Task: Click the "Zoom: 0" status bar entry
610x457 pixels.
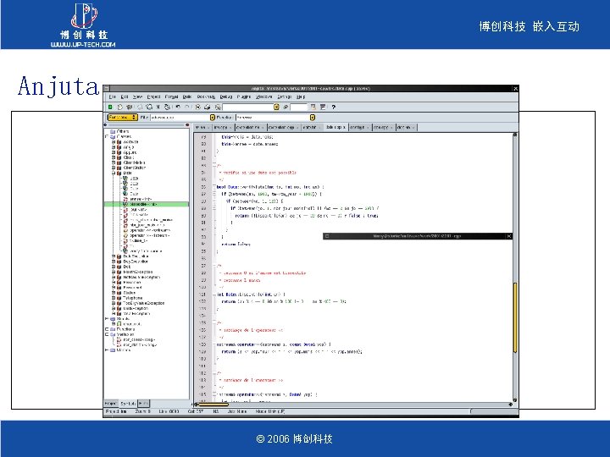Action: 143,411
